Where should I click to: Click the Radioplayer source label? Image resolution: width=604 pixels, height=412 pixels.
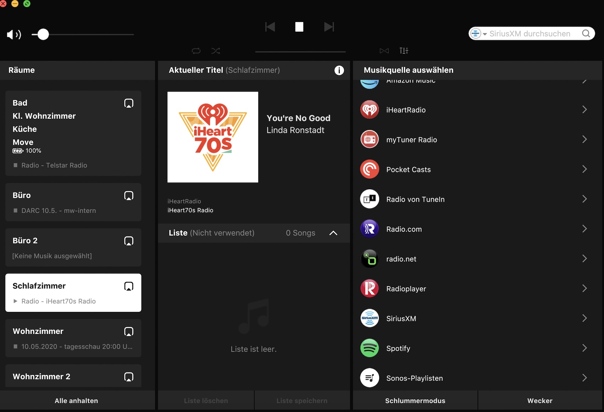[406, 289]
